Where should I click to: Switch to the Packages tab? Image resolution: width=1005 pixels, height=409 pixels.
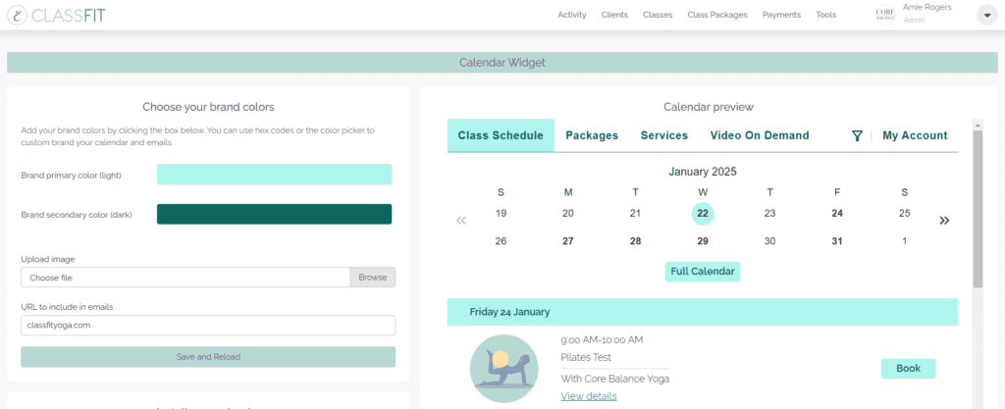pos(592,135)
